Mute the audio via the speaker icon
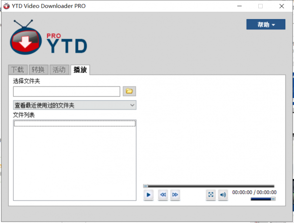The width and height of the screenshot is (294, 223). coord(223,195)
